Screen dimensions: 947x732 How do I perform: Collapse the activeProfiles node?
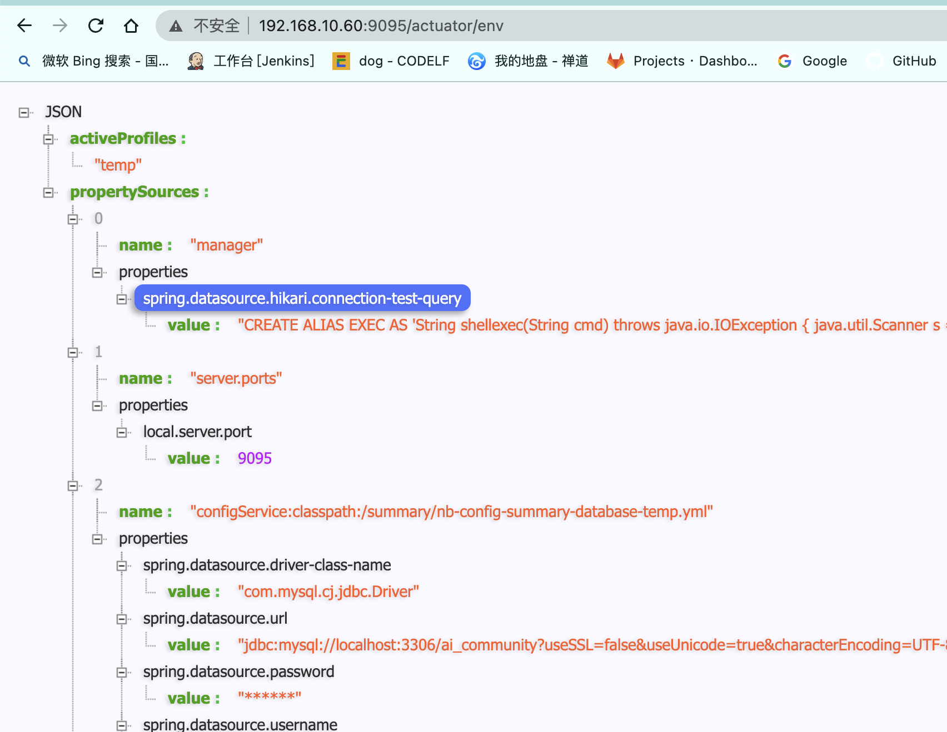tap(48, 139)
